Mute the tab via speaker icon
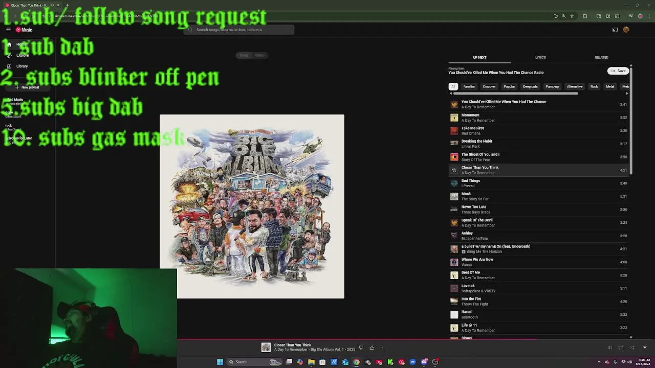655x368 pixels. (52, 5)
